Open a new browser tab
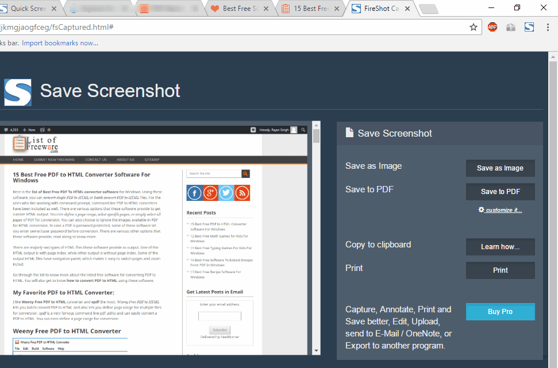 point(429,9)
